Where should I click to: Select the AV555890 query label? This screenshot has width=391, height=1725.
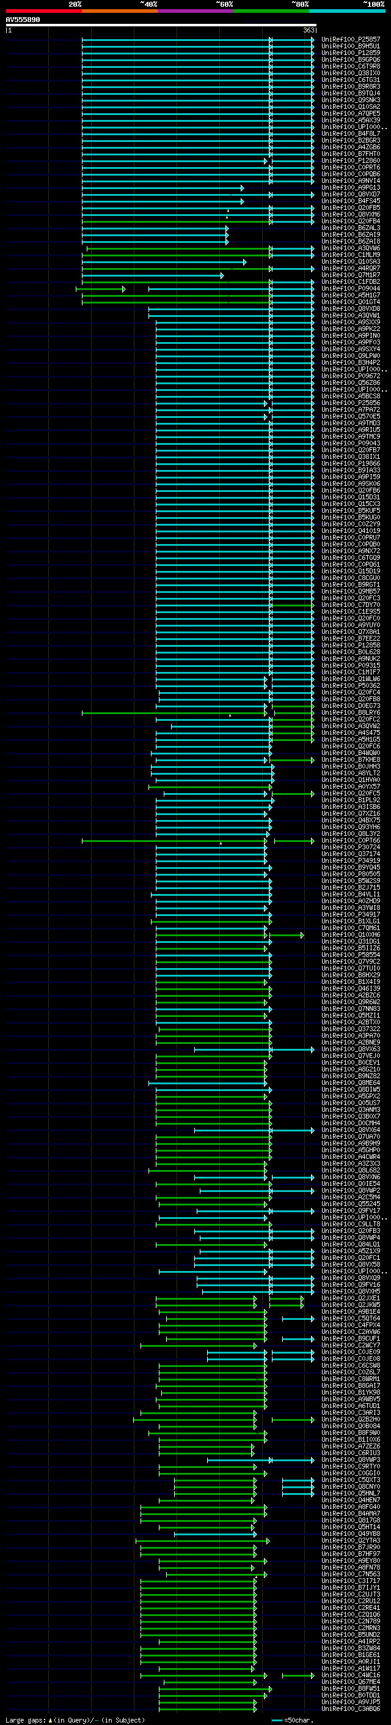click(x=23, y=20)
